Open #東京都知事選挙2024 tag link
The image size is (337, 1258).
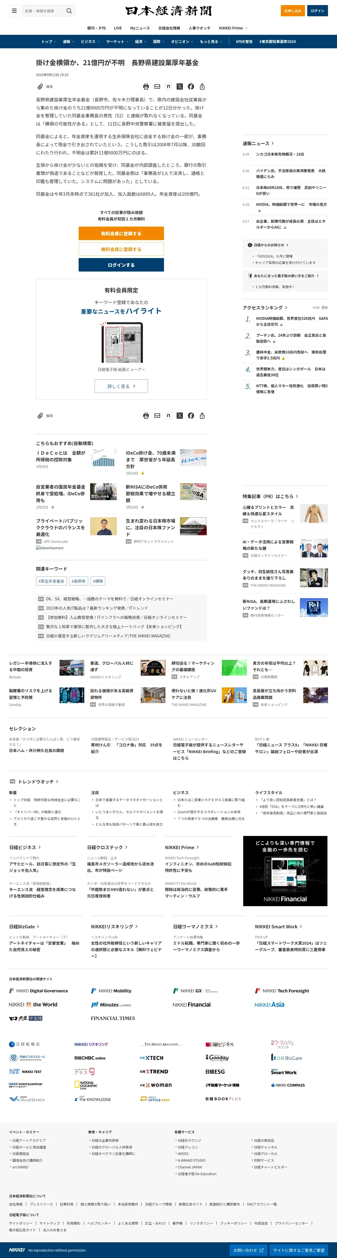tap(277, 42)
